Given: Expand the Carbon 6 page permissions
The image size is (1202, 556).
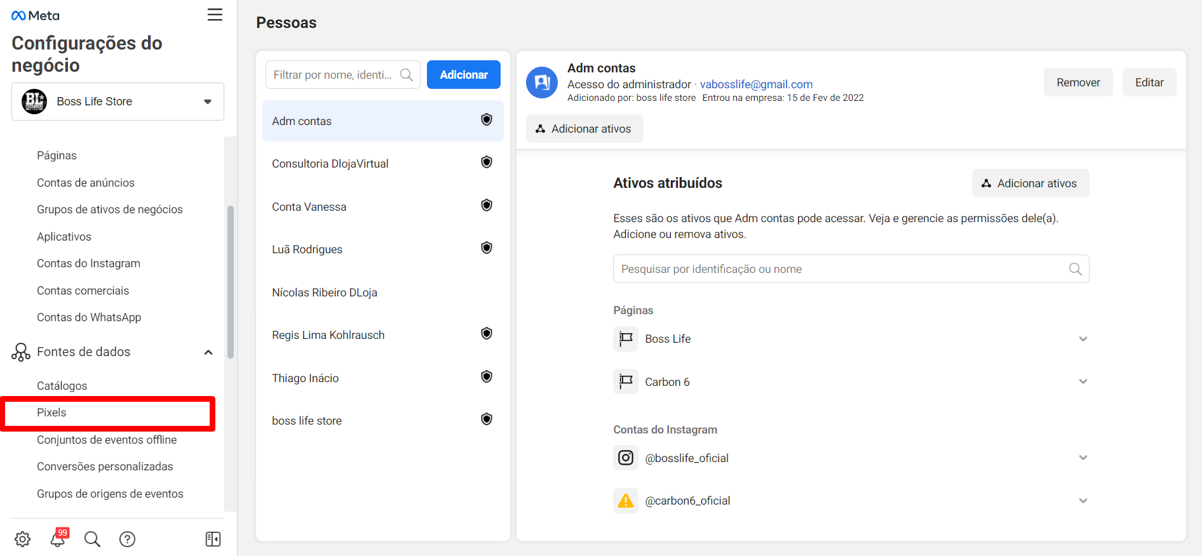Looking at the screenshot, I should tap(1083, 381).
